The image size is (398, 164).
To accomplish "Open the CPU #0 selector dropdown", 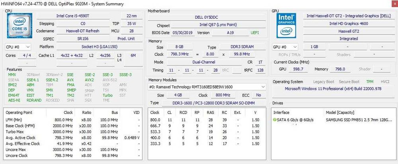I will click(x=18, y=47).
